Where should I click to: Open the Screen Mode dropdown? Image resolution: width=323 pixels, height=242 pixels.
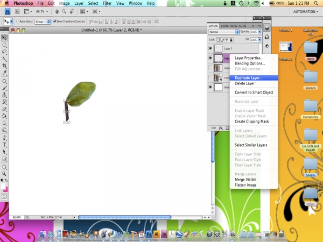[x=96, y=11]
